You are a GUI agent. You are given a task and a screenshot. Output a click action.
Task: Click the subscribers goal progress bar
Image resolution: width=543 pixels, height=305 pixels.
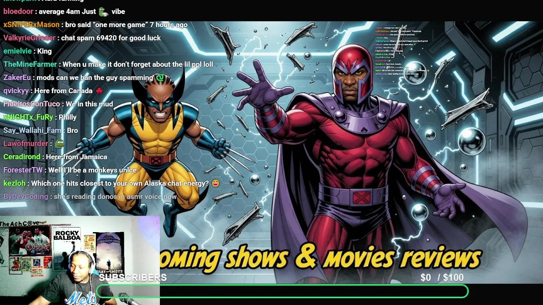[x=282, y=291]
